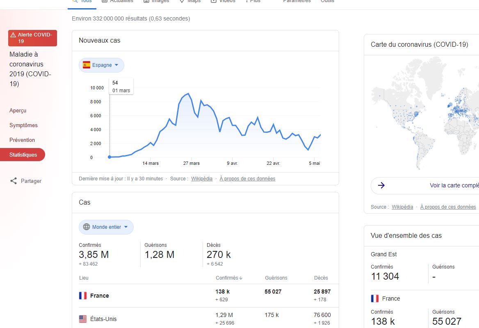This screenshot has width=479, height=328.
Task: Click the Maladie à coronavirus 2019 heading
Action: pyautogui.click(x=30, y=69)
